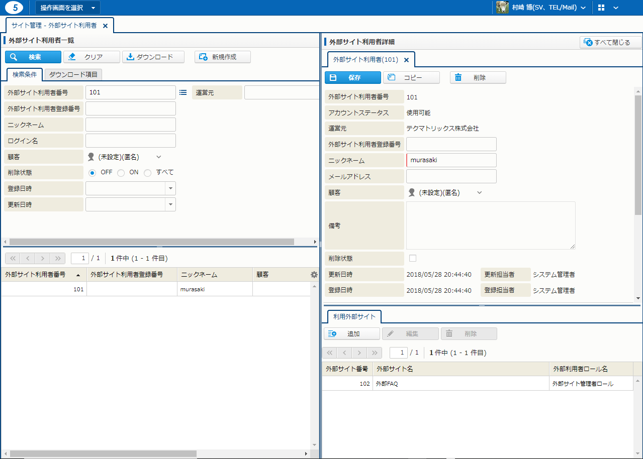
Task: Select the ON radio for 削除状態
Action: pos(121,173)
